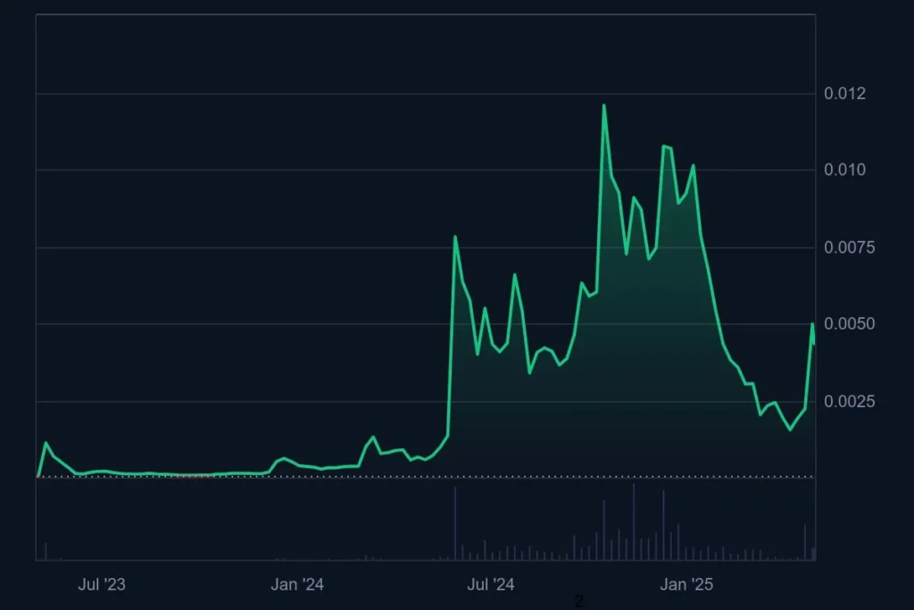Viewport: 914px width, 610px height.
Task: Click the 0.0025 price axis label
Action: [850, 401]
